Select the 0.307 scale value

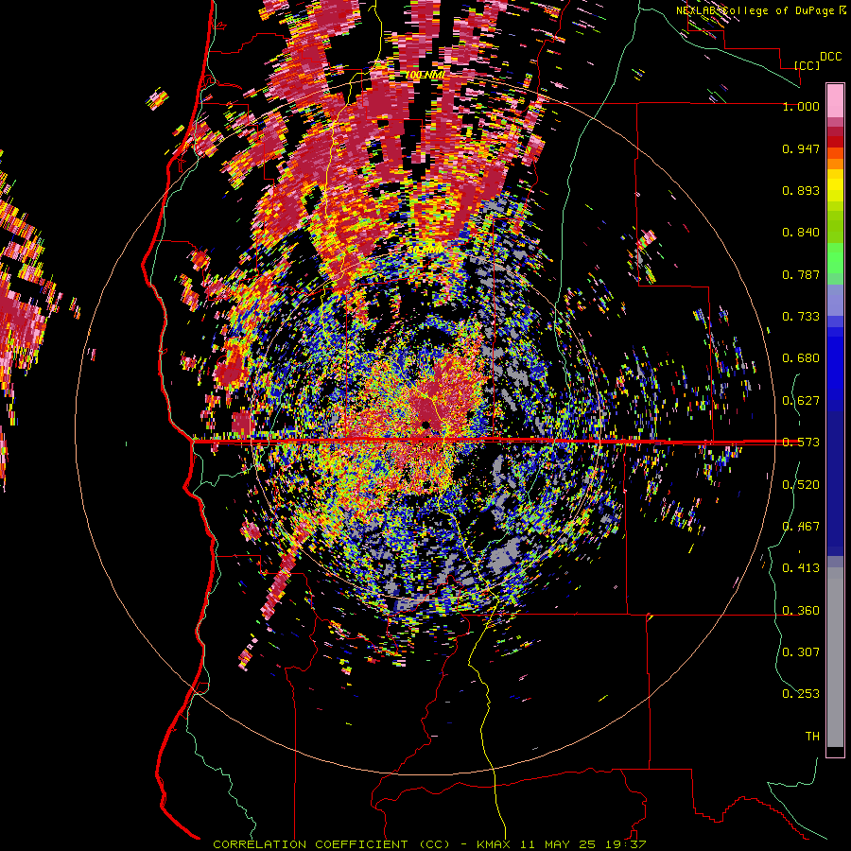[801, 651]
